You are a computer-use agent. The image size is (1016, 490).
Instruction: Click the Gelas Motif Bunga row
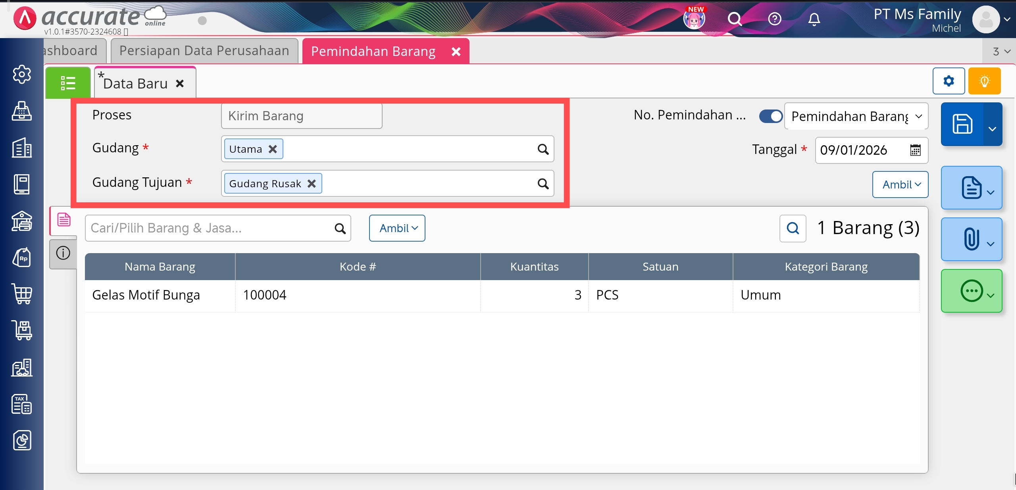[146, 295]
